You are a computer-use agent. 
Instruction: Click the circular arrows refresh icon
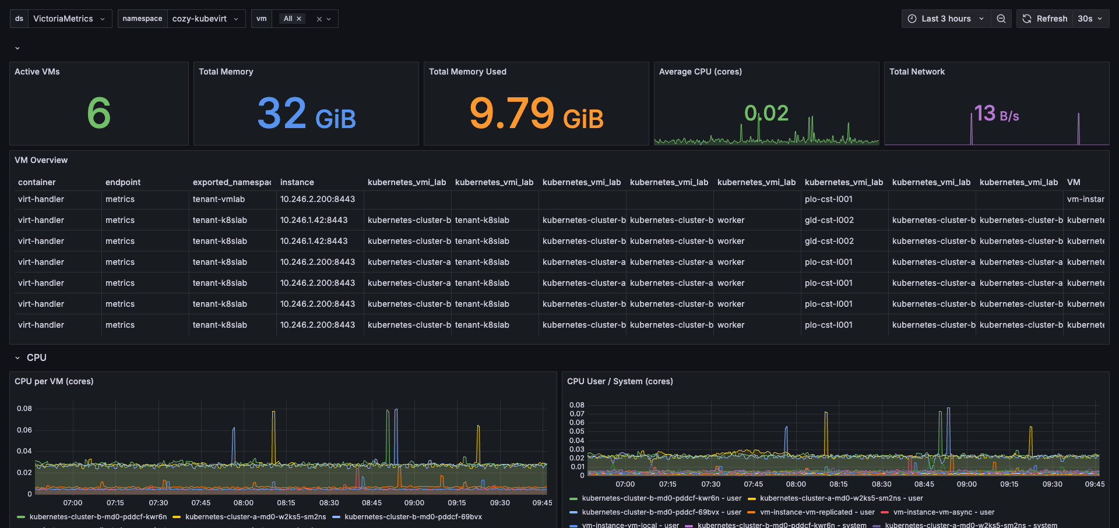click(x=1027, y=19)
